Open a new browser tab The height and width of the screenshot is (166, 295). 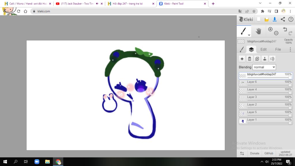[213, 3]
